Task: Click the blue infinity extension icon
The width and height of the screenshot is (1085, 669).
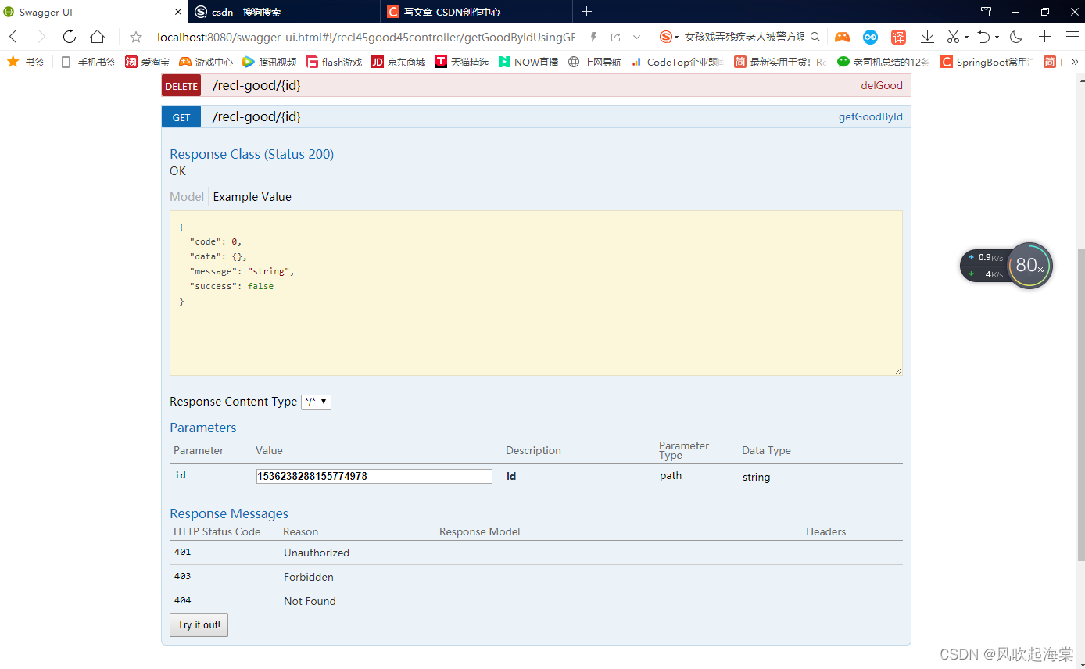Action: click(870, 37)
